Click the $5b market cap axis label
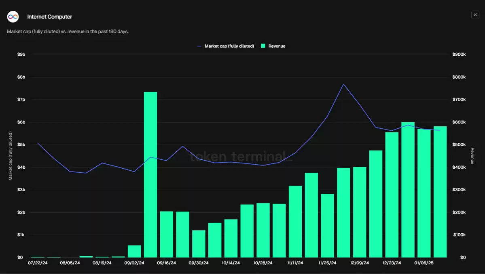The width and height of the screenshot is (485, 274). [x=21, y=145]
